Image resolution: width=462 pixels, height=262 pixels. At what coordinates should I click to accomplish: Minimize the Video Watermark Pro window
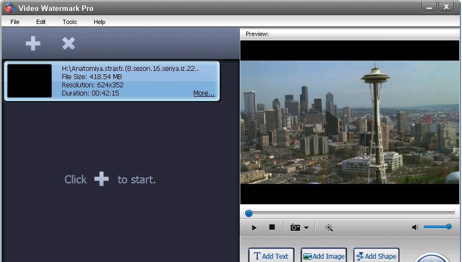tap(429, 7)
